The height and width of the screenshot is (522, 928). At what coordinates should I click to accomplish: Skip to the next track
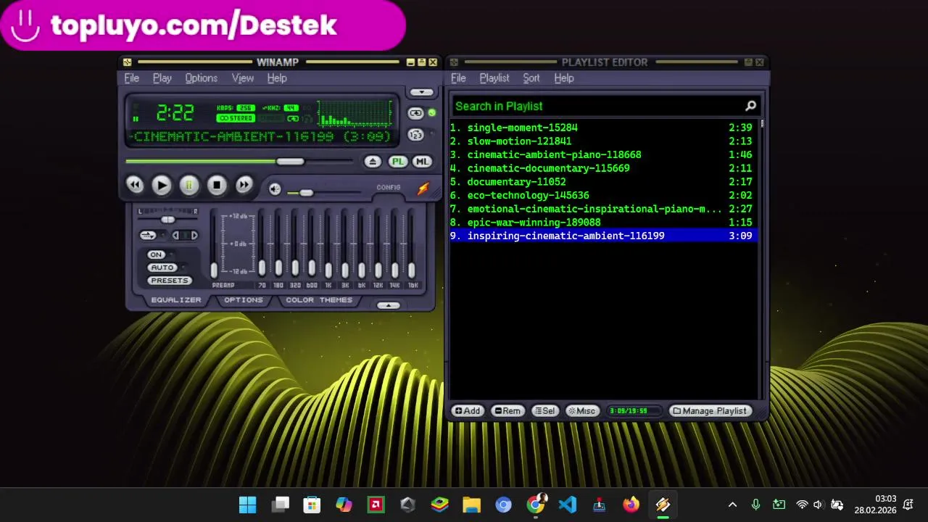244,186
